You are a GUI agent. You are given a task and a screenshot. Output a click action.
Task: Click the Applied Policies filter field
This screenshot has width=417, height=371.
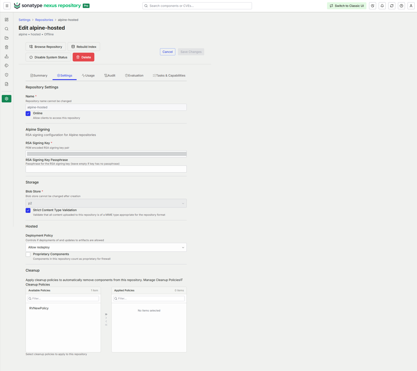(149, 299)
